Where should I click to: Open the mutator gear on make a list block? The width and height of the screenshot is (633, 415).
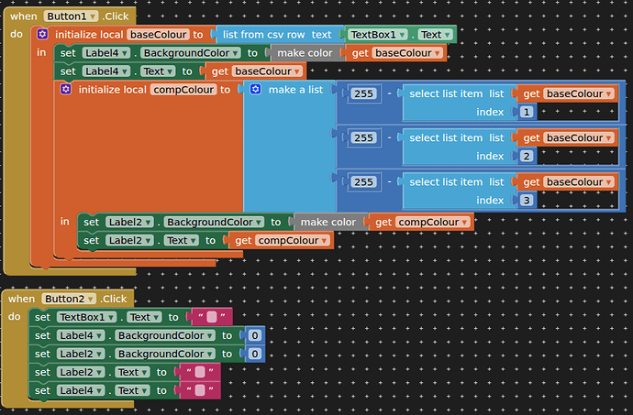pos(255,89)
